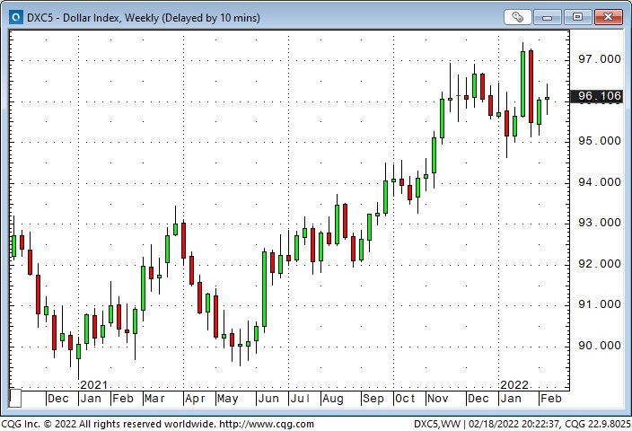The height and width of the screenshot is (431, 632).
Task: Click the 93.000 price axis label
Action: 600,223
